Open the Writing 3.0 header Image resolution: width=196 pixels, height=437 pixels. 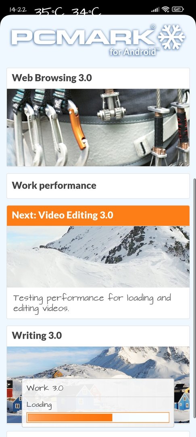click(98, 336)
